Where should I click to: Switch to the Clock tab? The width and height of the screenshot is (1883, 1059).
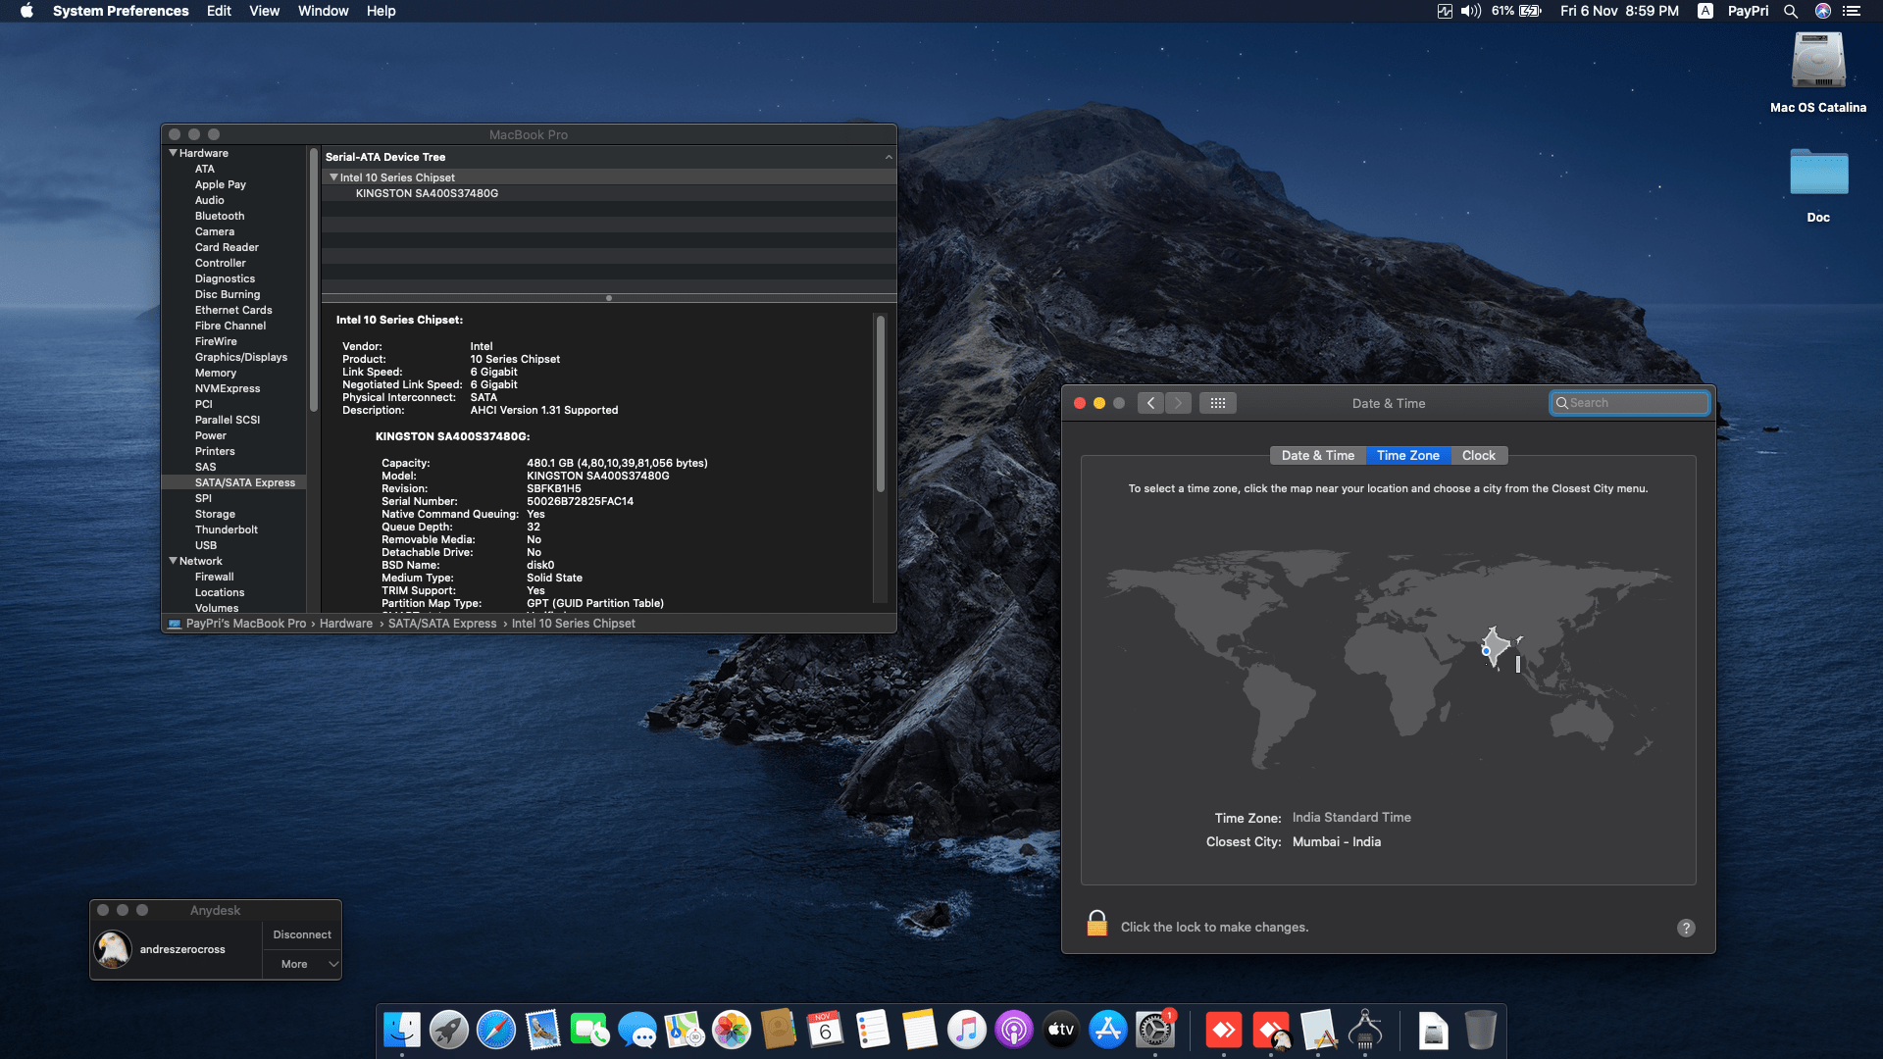click(1478, 455)
